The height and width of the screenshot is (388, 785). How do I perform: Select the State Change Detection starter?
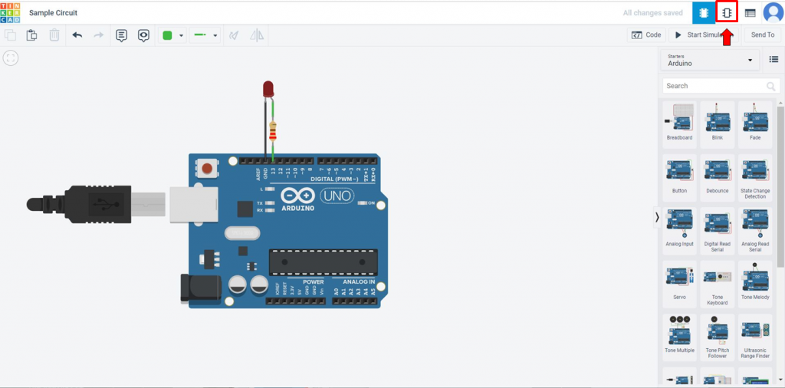[755, 178]
